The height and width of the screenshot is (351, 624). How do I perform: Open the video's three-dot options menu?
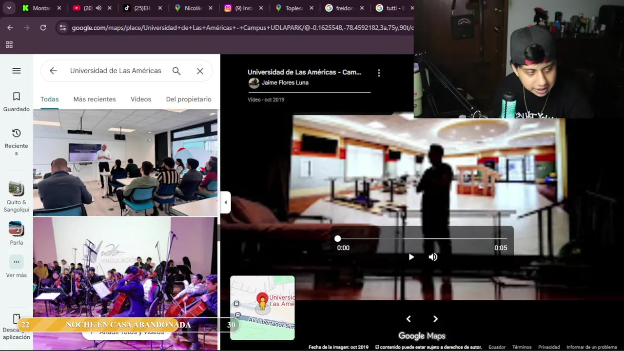379,73
